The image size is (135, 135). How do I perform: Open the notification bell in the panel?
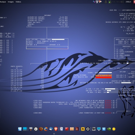(106, 2)
